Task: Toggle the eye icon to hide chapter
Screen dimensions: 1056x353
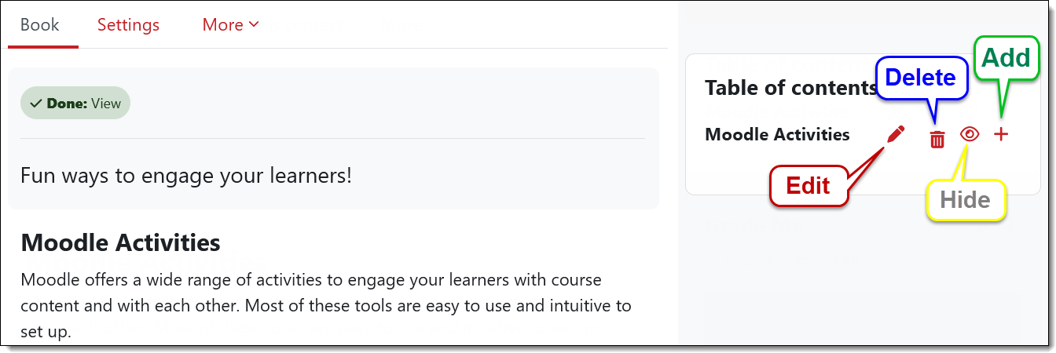Action: 970,134
